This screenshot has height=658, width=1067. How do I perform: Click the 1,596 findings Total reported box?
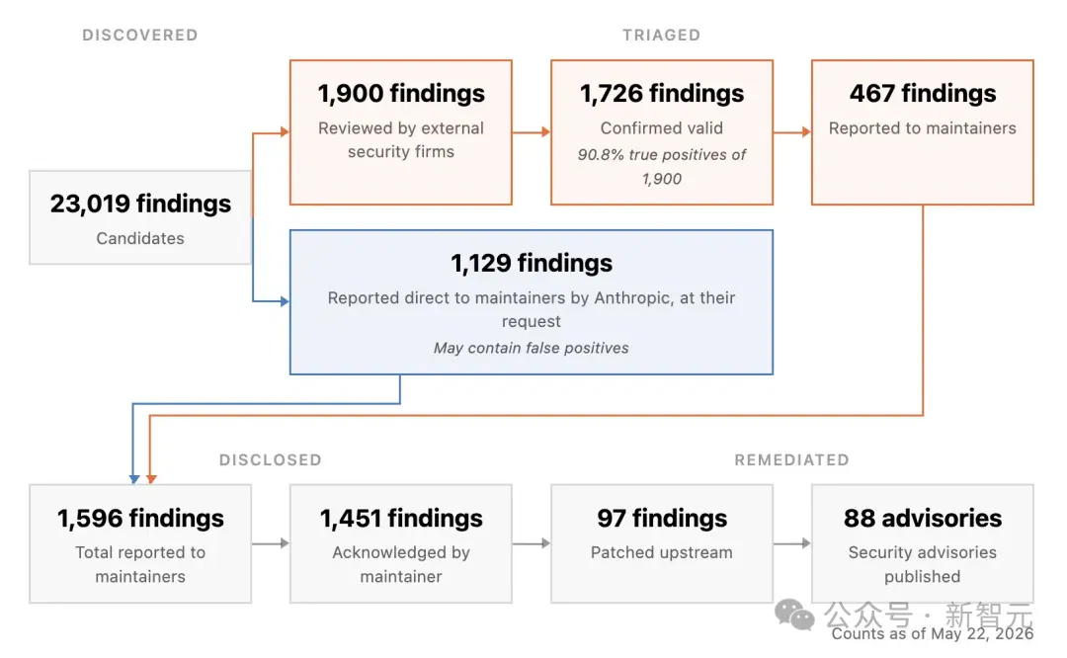[x=140, y=543]
